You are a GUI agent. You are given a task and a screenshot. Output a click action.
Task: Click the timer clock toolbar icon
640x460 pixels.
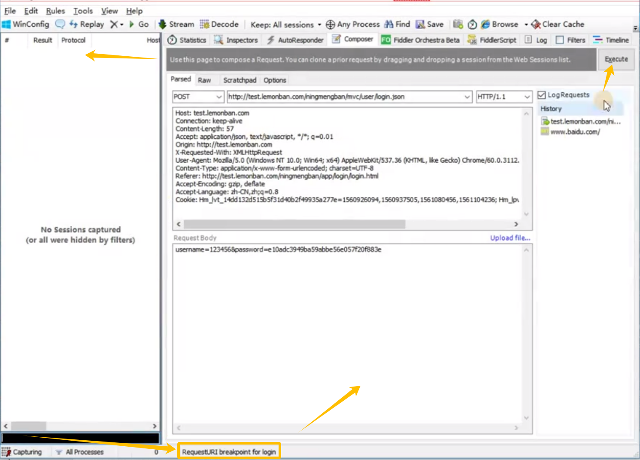(x=472, y=24)
